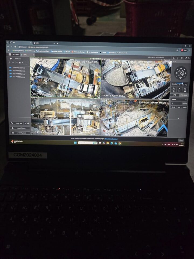
Task: Click the zoom in magnifier icon
Action: [174, 88]
